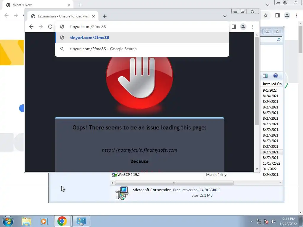This screenshot has height=227, width=303.
Task: Select the WinSCP 5.19.2 program entry
Action: (128, 175)
